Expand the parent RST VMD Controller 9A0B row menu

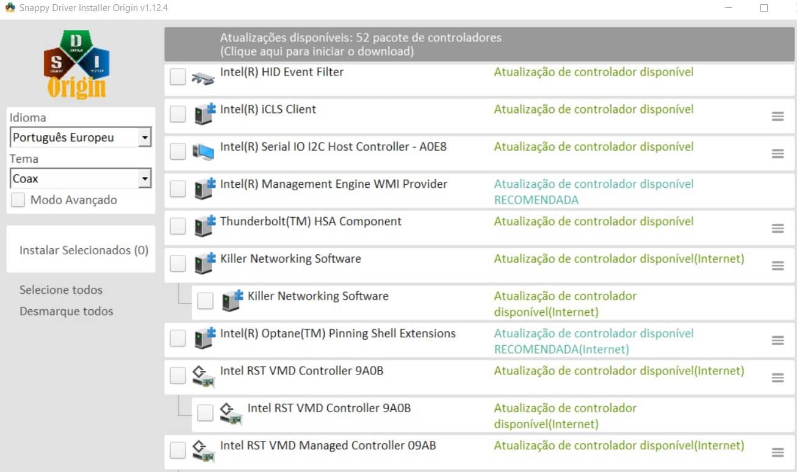point(777,378)
